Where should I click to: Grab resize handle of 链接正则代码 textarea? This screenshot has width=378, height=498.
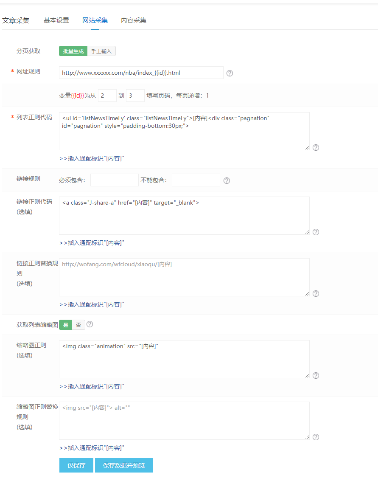307,232
